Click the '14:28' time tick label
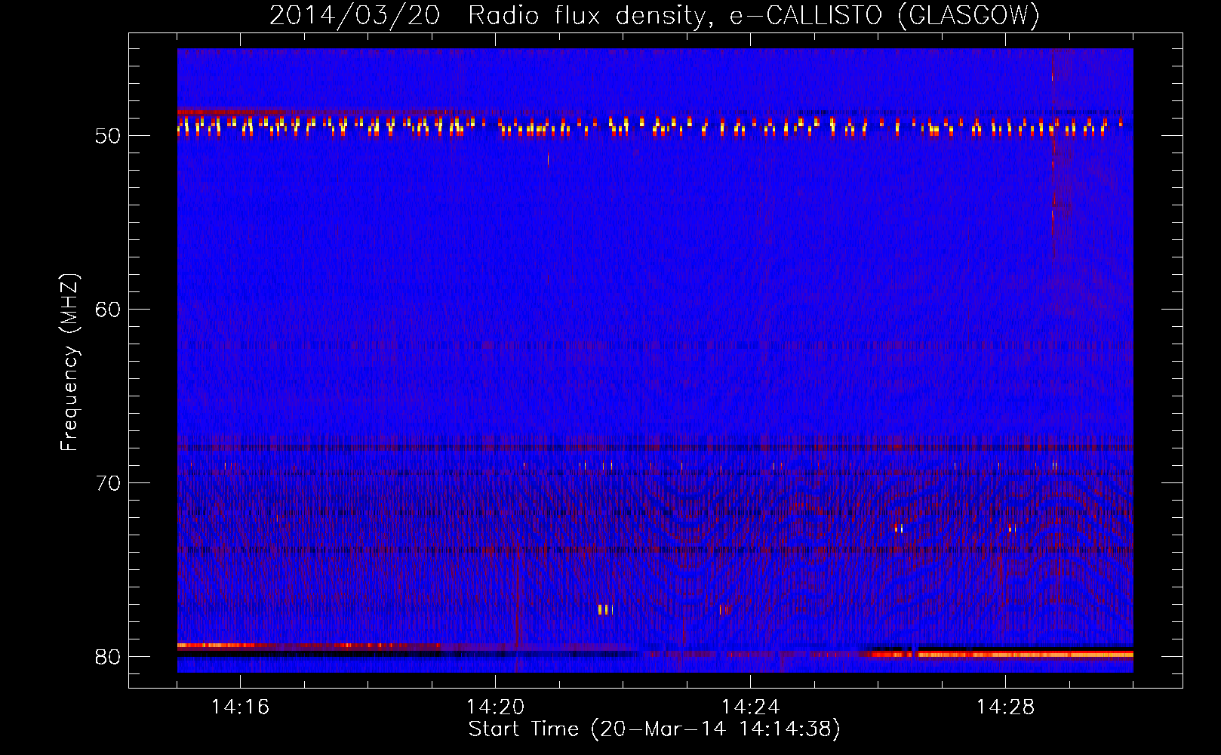Viewport: 1221px width, 755px height. pyautogui.click(x=1005, y=707)
